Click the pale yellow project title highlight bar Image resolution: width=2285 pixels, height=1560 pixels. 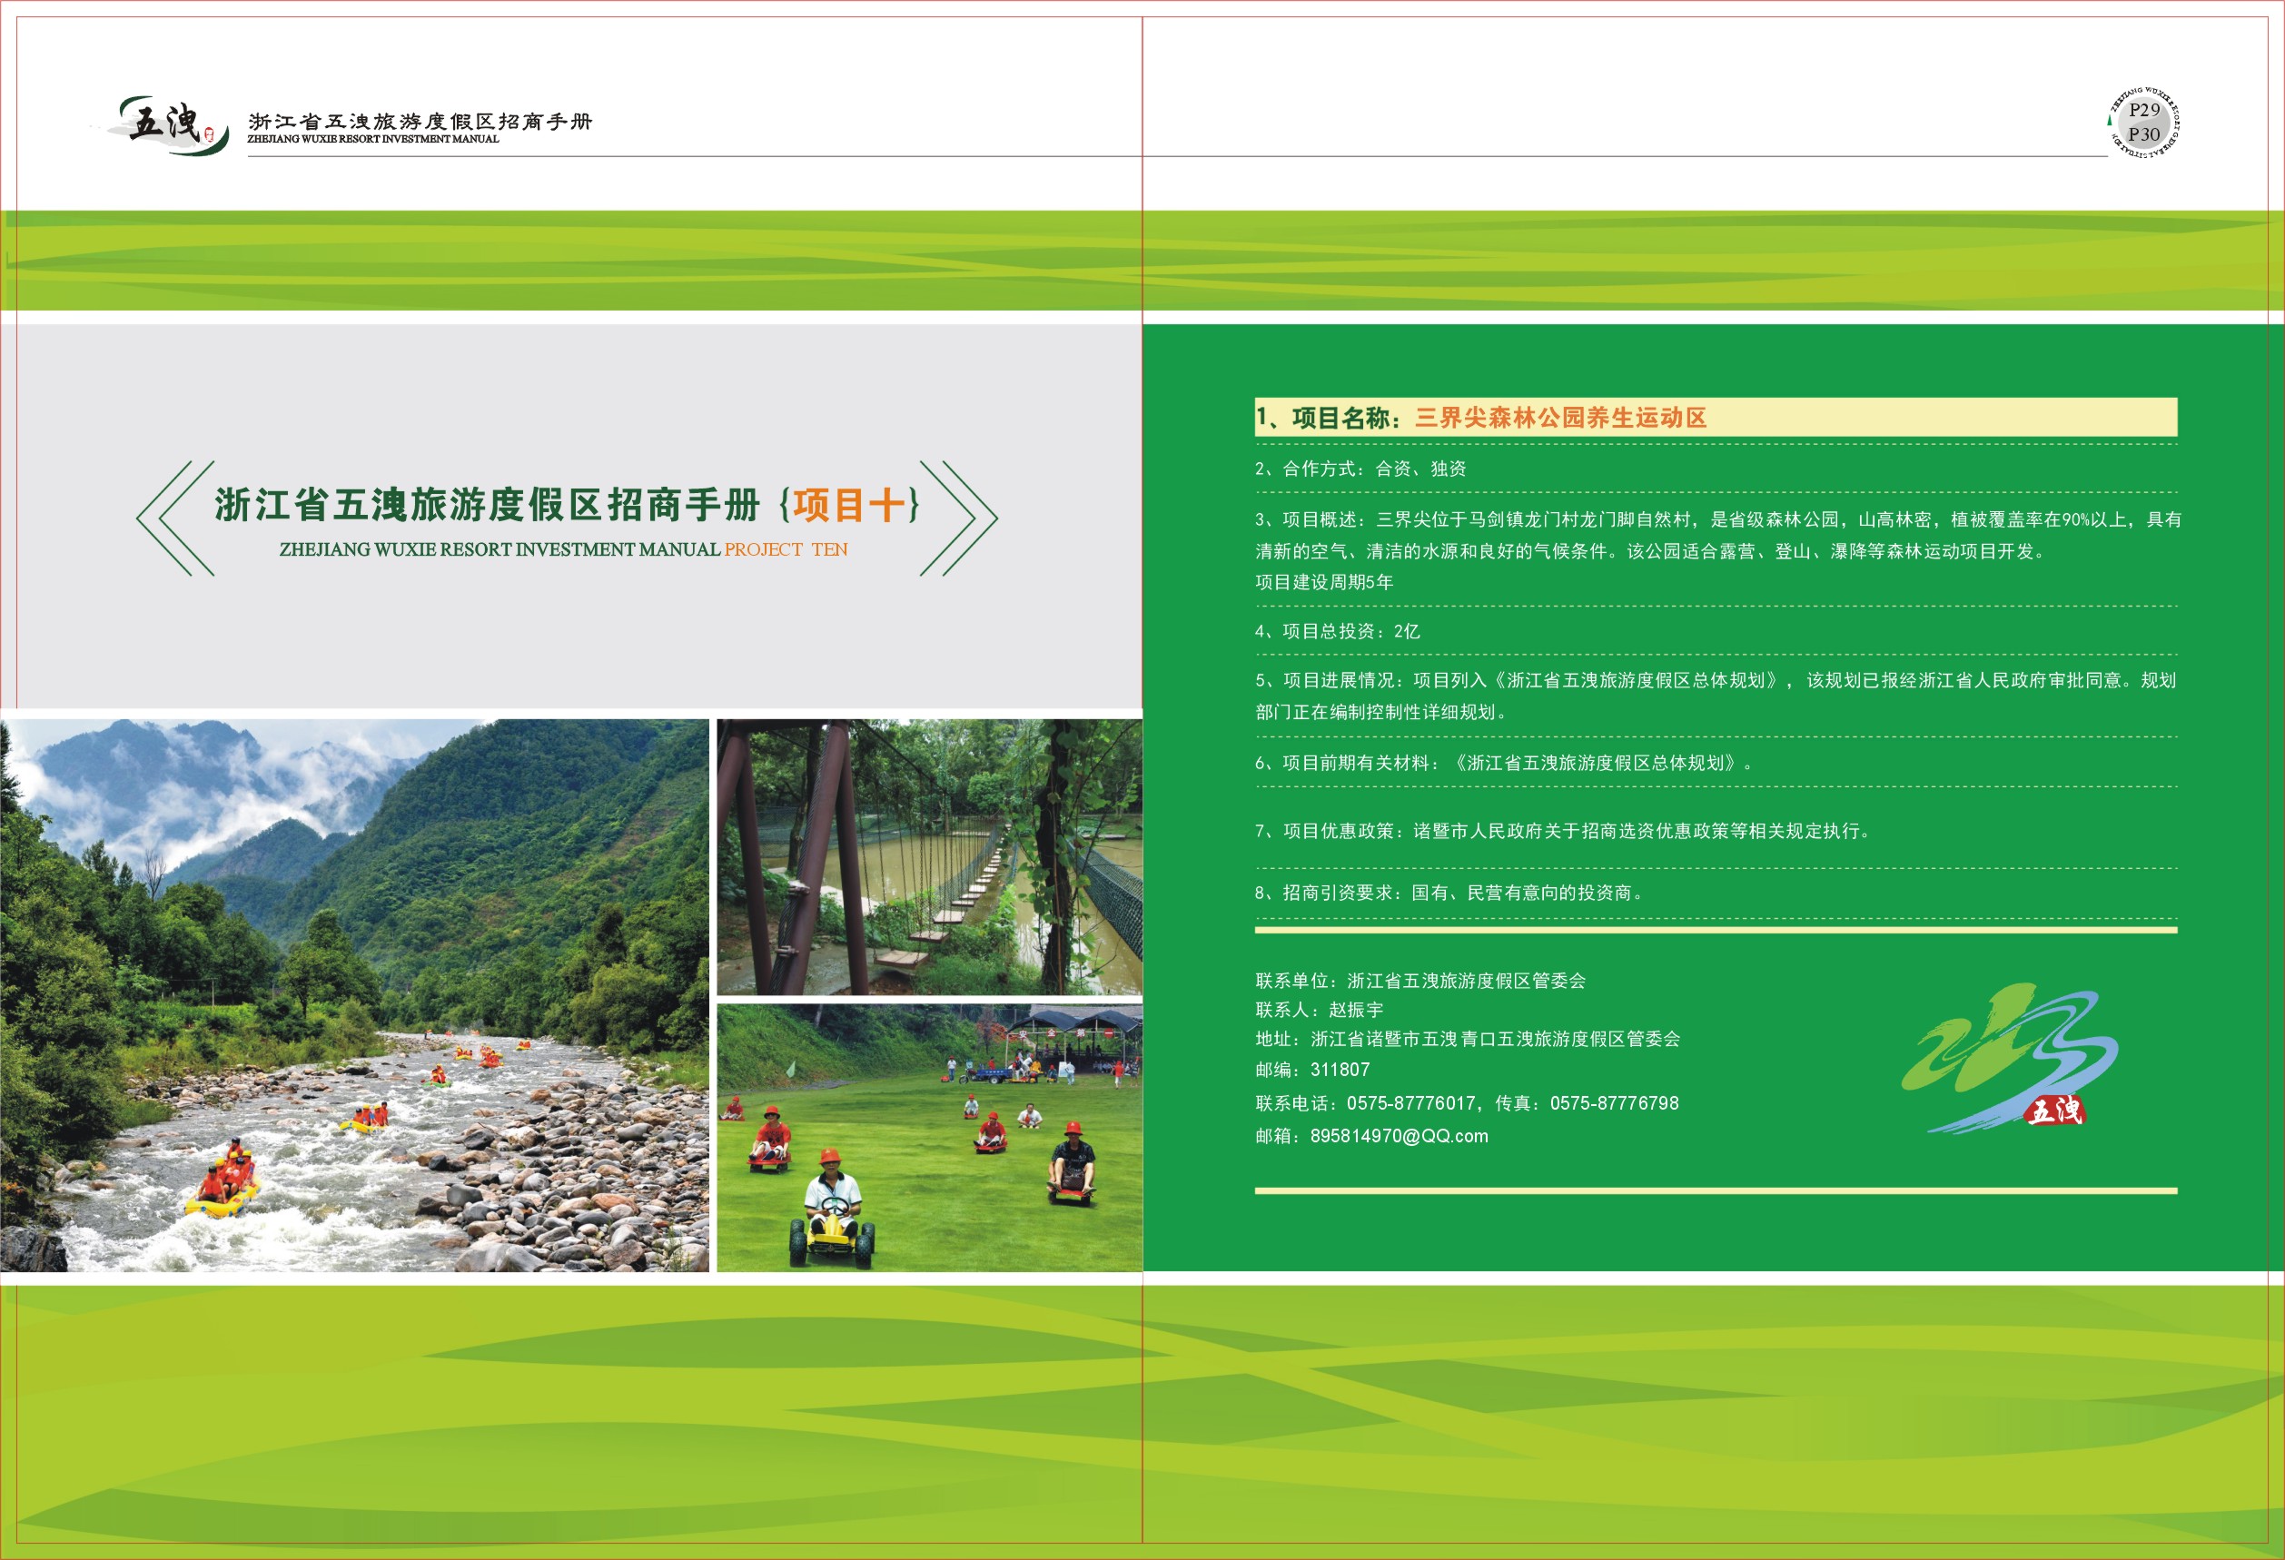click(x=1947, y=418)
